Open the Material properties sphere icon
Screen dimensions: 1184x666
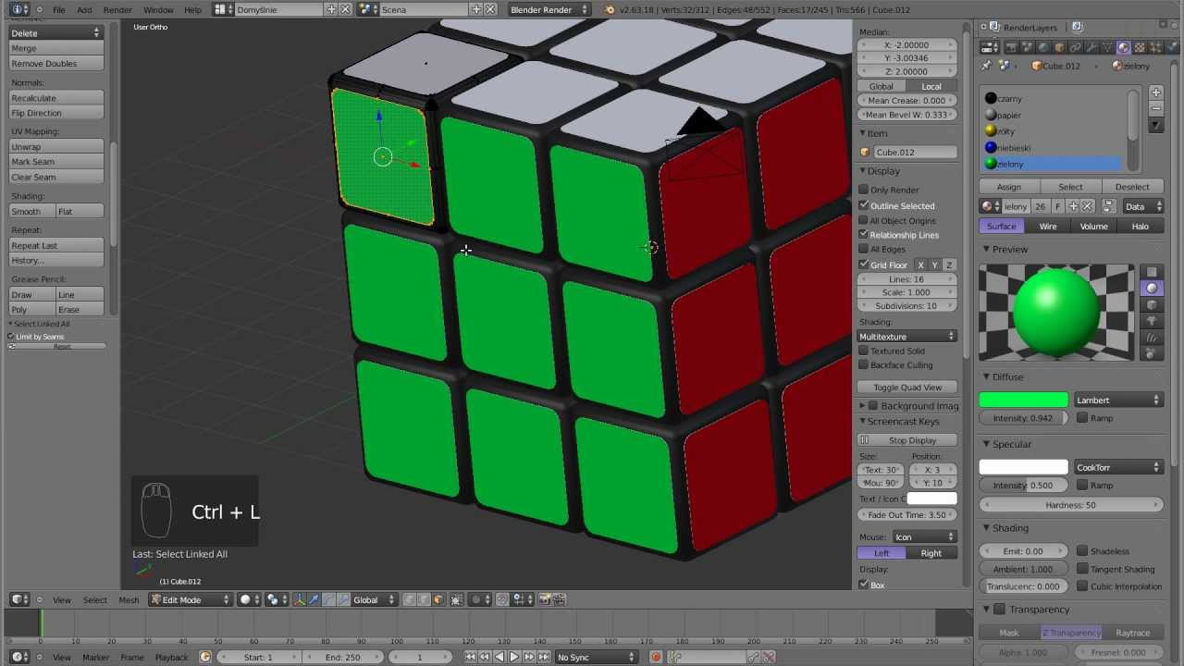click(1123, 47)
